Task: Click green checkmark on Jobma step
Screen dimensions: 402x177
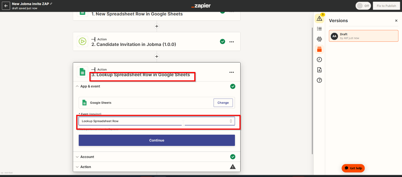Action: tap(222, 41)
